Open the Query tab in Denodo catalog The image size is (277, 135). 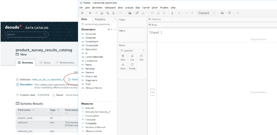pos(45,63)
